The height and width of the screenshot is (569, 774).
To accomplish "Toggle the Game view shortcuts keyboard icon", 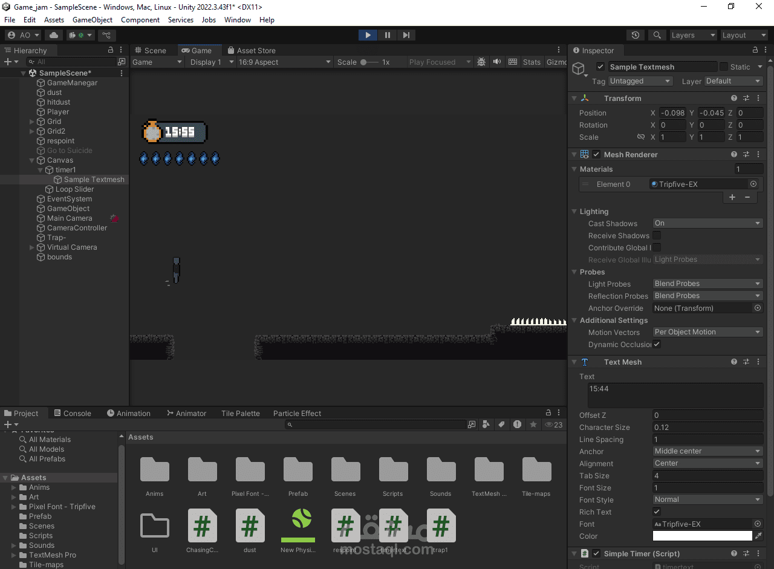I will pyautogui.click(x=513, y=62).
